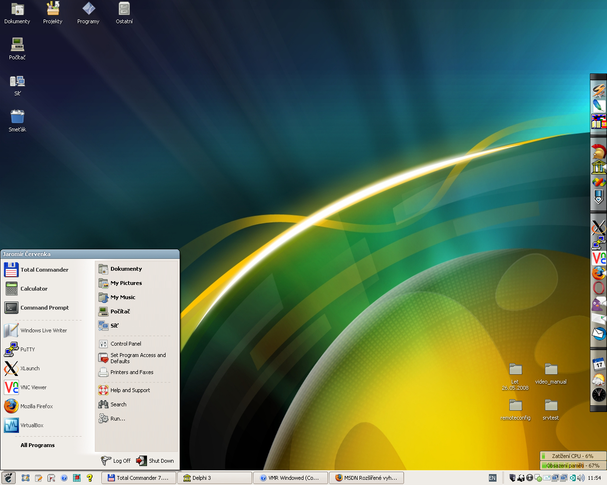Select the Síť desktop icon
This screenshot has width=607, height=485.
point(18,85)
